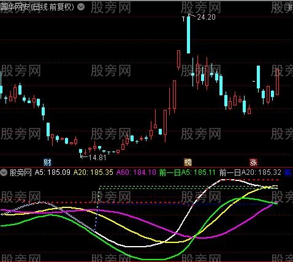This screenshot has width=293, height=262.
Task: Click the A20: 185.35 indicator value
Action: pyautogui.click(x=93, y=172)
